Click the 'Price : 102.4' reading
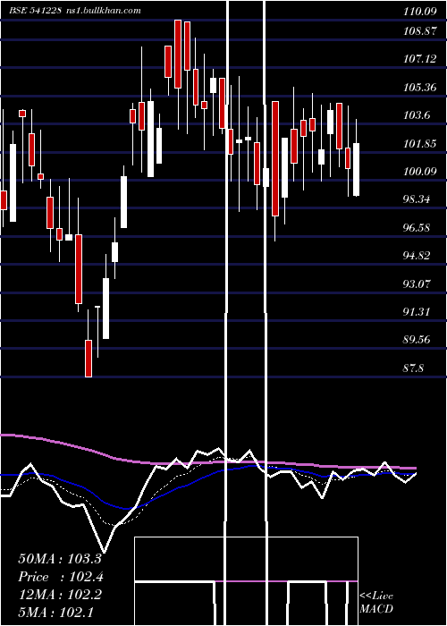This screenshot has height=626, width=447. [x=61, y=577]
